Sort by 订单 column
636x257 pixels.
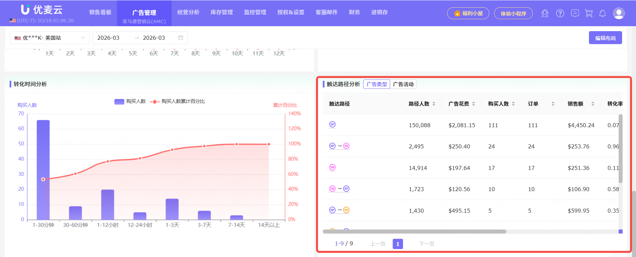click(553, 104)
